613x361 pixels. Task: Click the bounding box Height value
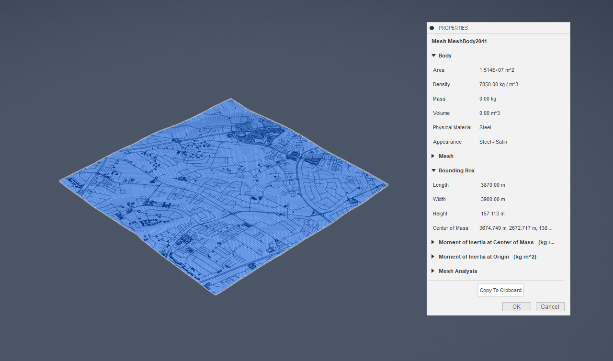point(493,214)
